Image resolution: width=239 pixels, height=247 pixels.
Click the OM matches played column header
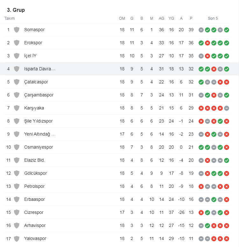(x=122, y=18)
